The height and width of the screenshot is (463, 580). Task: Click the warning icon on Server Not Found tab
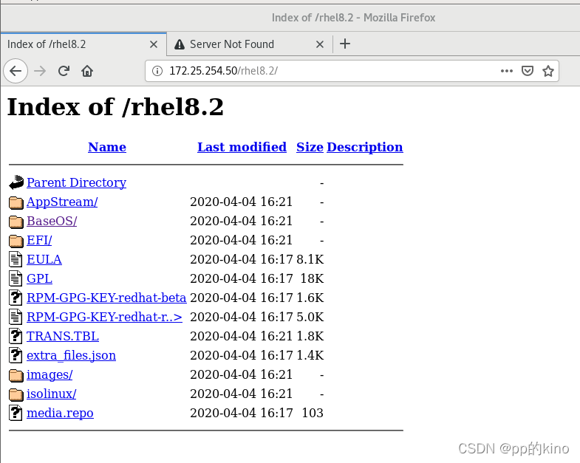click(180, 44)
